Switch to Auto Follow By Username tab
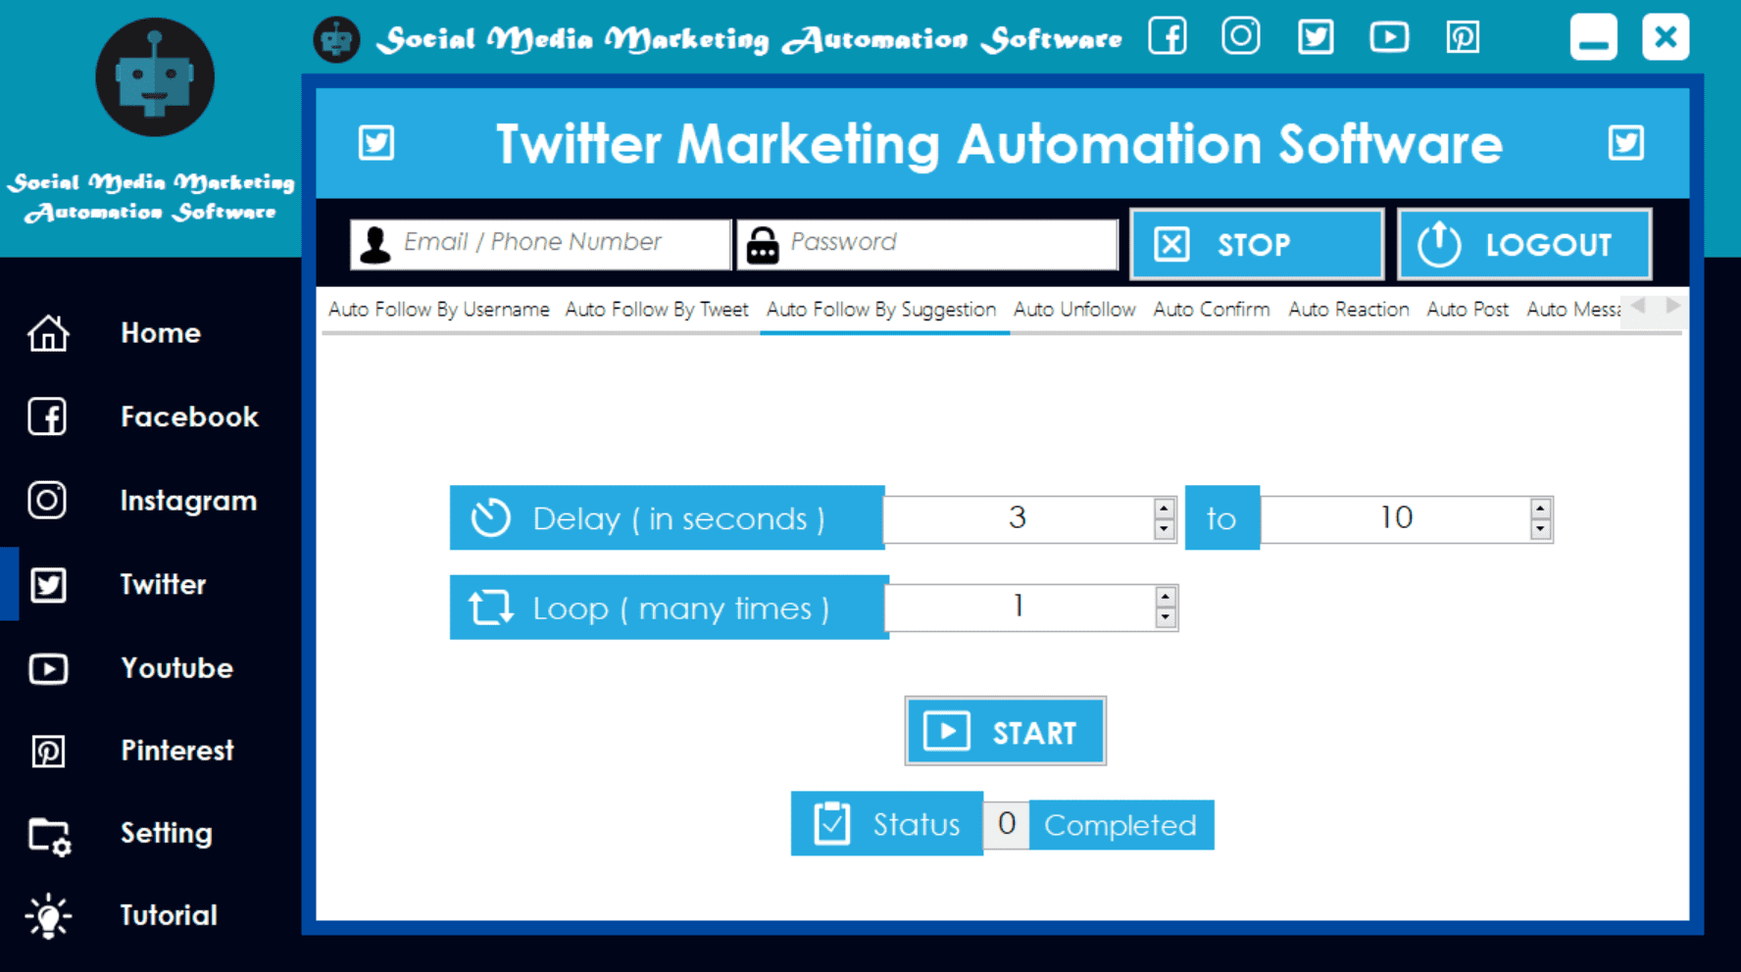This screenshot has height=972, width=1741. click(x=438, y=310)
